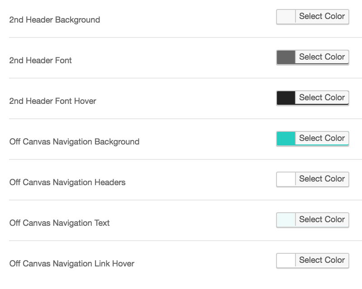
Task: Click the Off Canvas Navigation Link Hover label
Action: tap(72, 263)
